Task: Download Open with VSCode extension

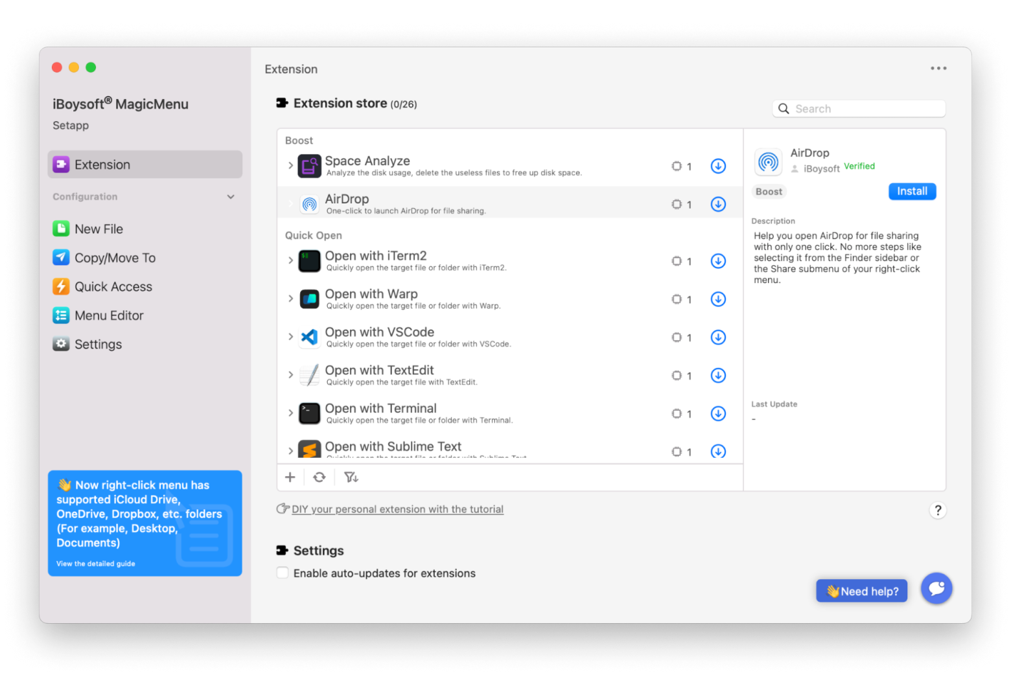Action: pyautogui.click(x=718, y=337)
